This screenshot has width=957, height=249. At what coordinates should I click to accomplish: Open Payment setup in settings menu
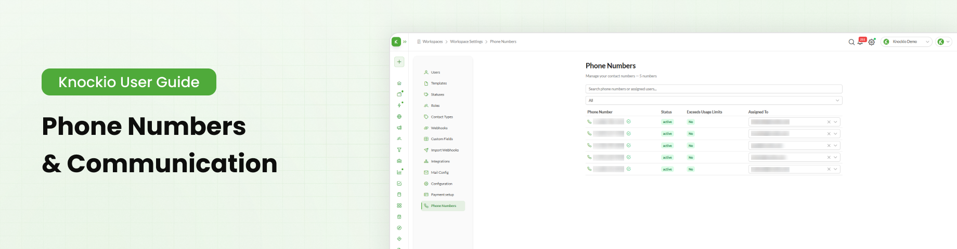tap(443, 195)
